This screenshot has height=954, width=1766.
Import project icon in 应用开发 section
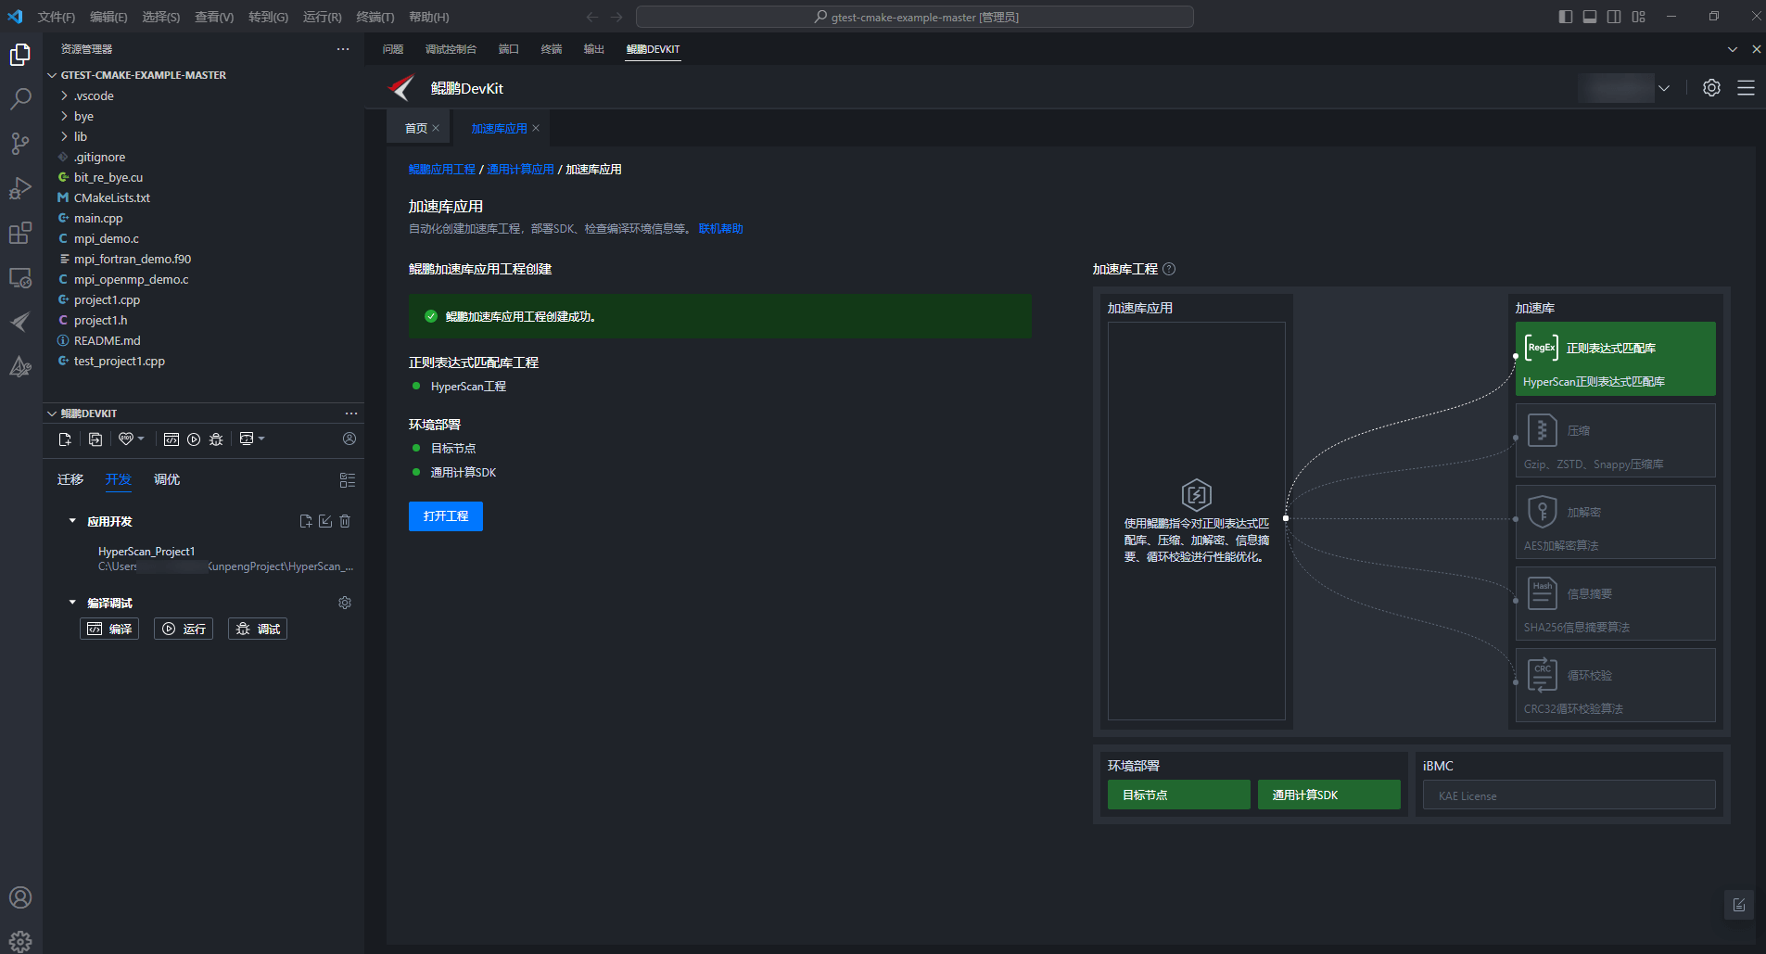pos(325,521)
